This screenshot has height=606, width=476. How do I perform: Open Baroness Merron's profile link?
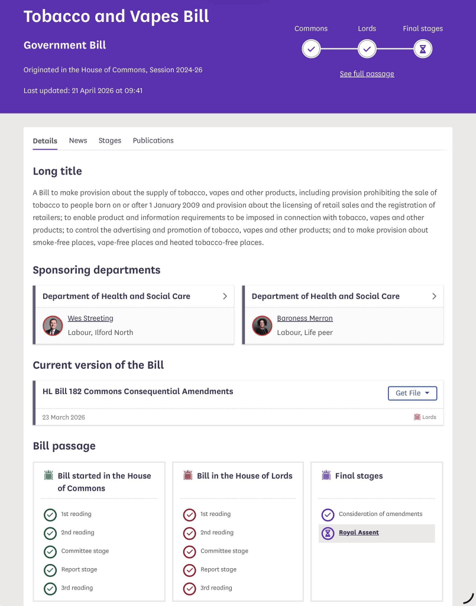coord(305,318)
